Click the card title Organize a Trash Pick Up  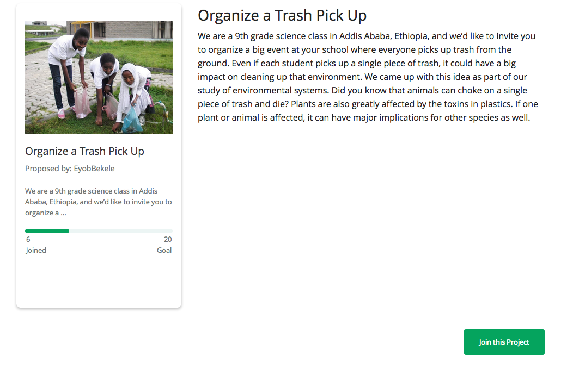click(84, 151)
